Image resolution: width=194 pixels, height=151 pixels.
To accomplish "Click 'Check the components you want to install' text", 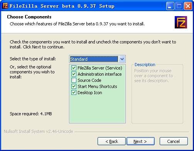I will click(93, 44).
